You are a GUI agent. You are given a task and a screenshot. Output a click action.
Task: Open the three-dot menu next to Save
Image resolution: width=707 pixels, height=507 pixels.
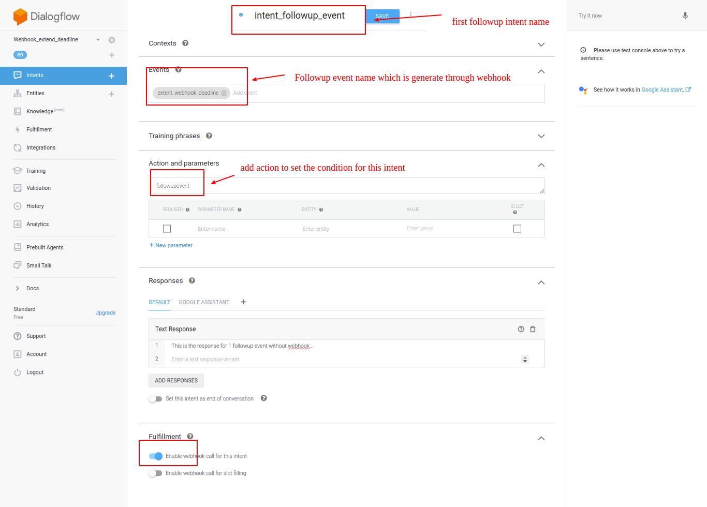[x=410, y=14]
